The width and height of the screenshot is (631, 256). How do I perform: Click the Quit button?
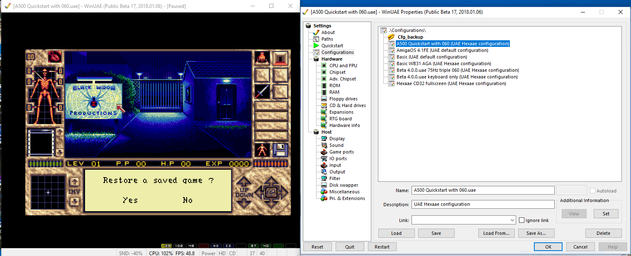click(350, 247)
